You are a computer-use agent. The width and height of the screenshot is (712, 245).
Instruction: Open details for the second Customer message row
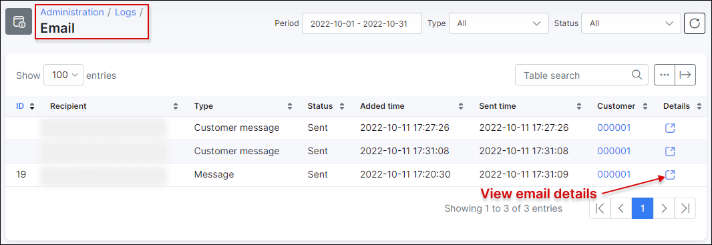tap(670, 151)
